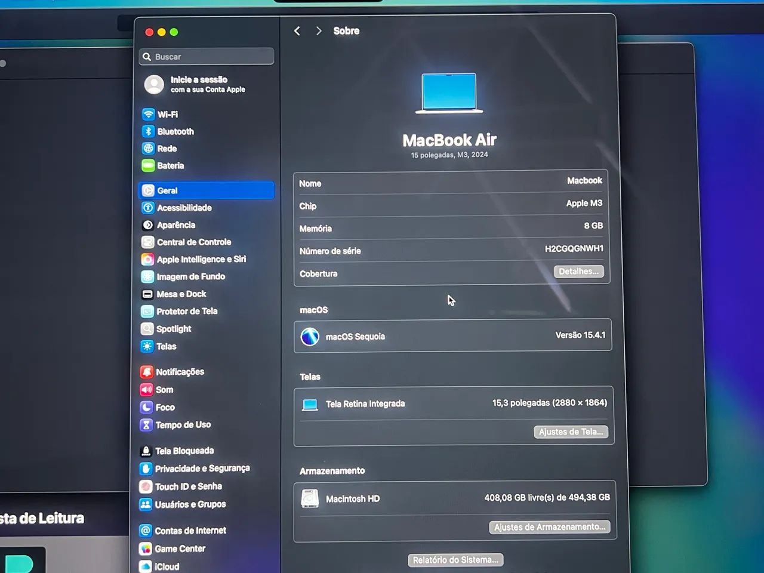Open Aparência settings icon

click(147, 225)
